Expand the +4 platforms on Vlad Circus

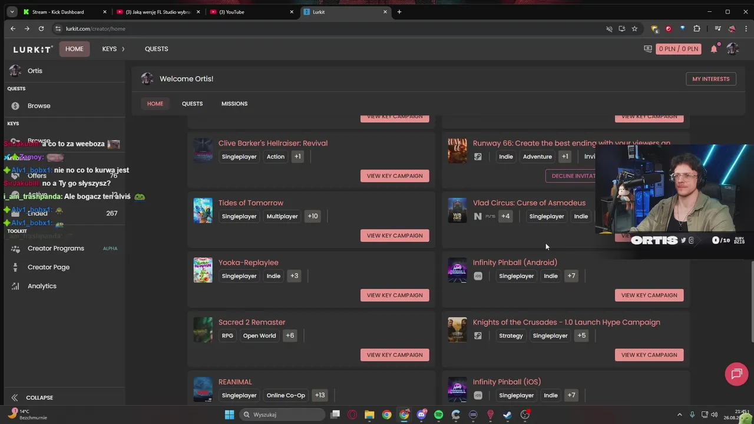click(x=505, y=216)
